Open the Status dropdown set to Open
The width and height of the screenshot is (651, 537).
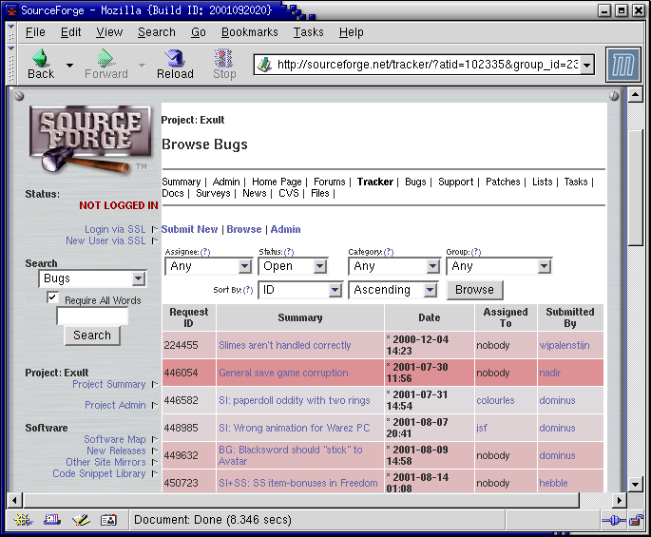pos(293,266)
